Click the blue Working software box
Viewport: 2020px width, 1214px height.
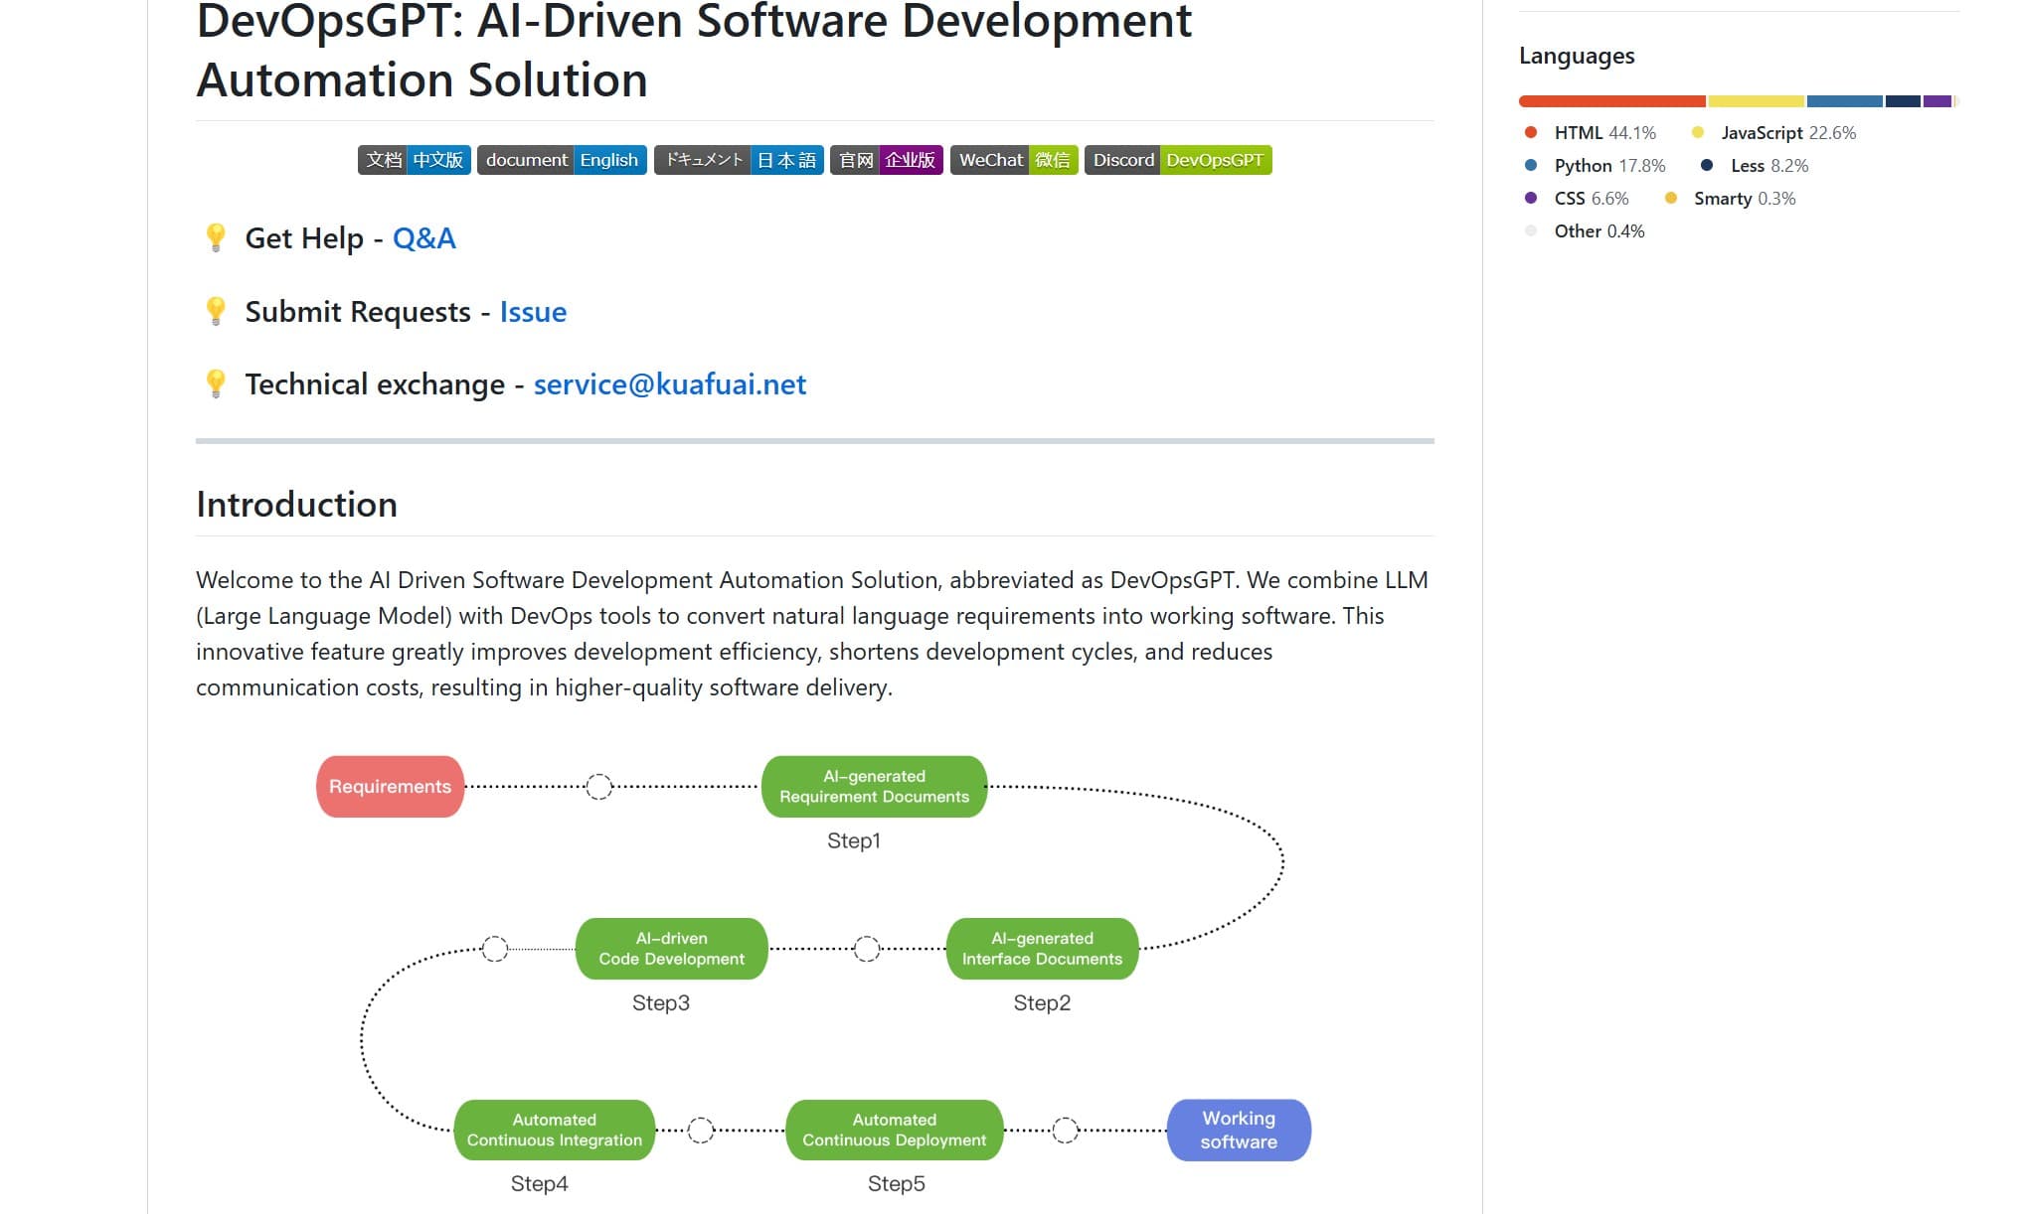coord(1239,1130)
